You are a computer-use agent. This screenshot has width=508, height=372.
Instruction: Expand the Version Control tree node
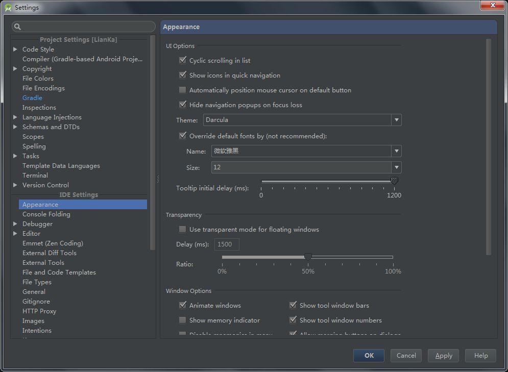[x=15, y=185]
